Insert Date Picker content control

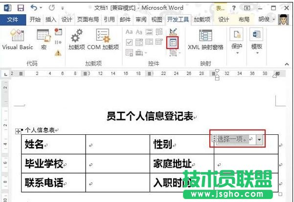coord(159,42)
